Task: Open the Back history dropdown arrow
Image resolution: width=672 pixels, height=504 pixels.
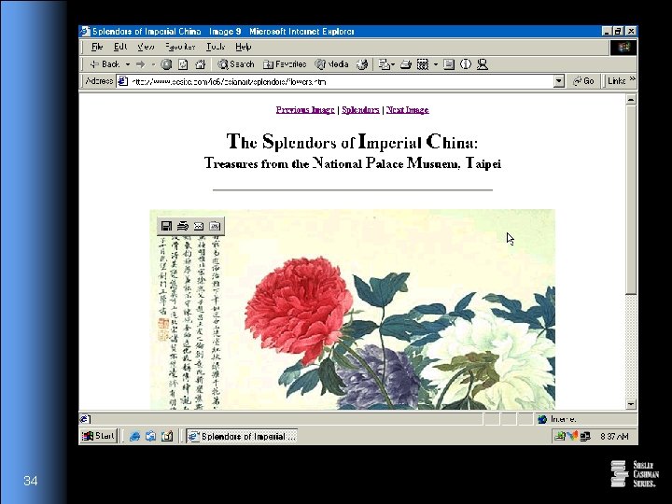Action: [x=128, y=64]
